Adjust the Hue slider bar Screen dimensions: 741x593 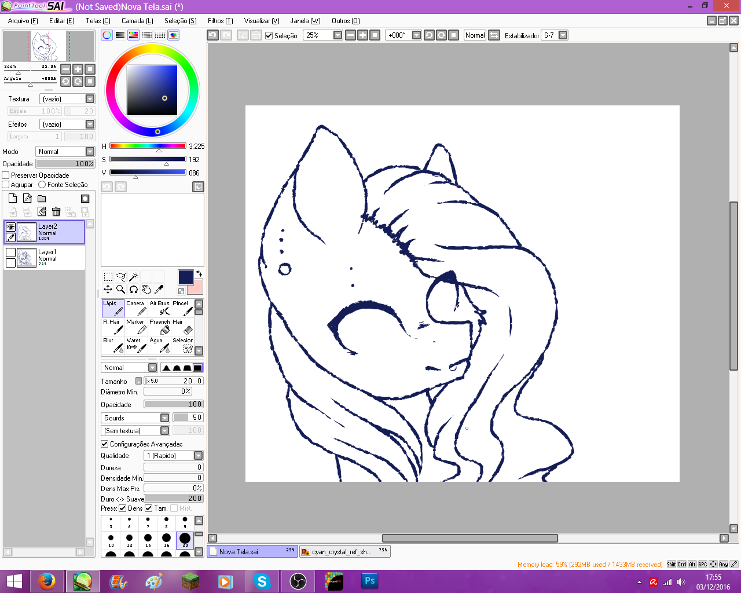148,147
